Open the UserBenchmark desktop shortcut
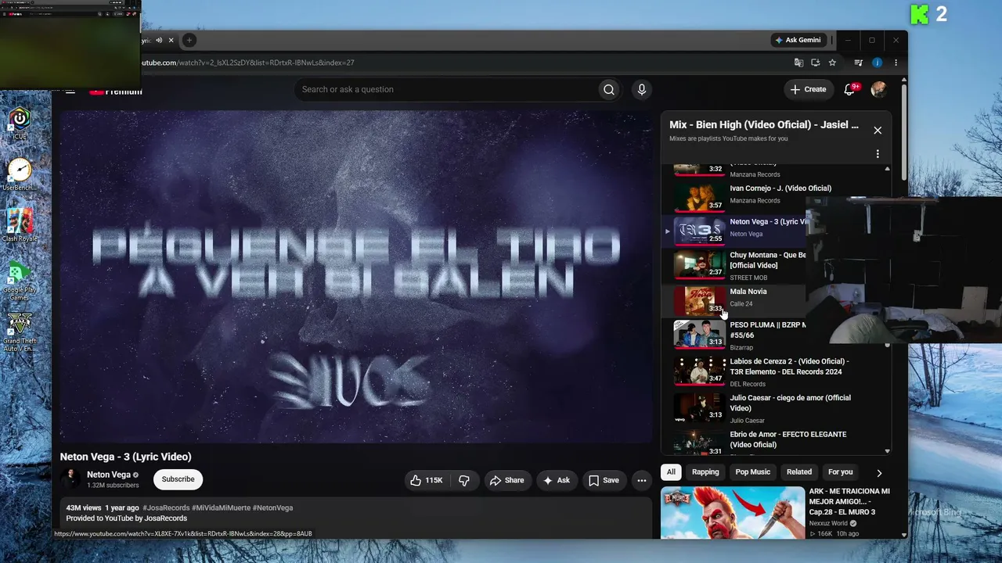1002x563 pixels. tap(20, 174)
